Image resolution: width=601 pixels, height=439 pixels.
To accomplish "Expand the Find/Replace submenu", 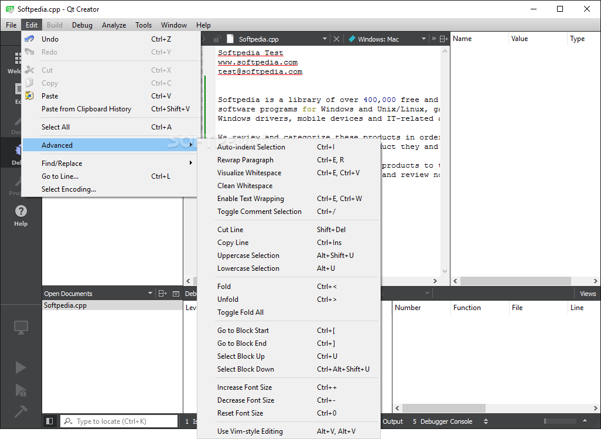I will 109,163.
